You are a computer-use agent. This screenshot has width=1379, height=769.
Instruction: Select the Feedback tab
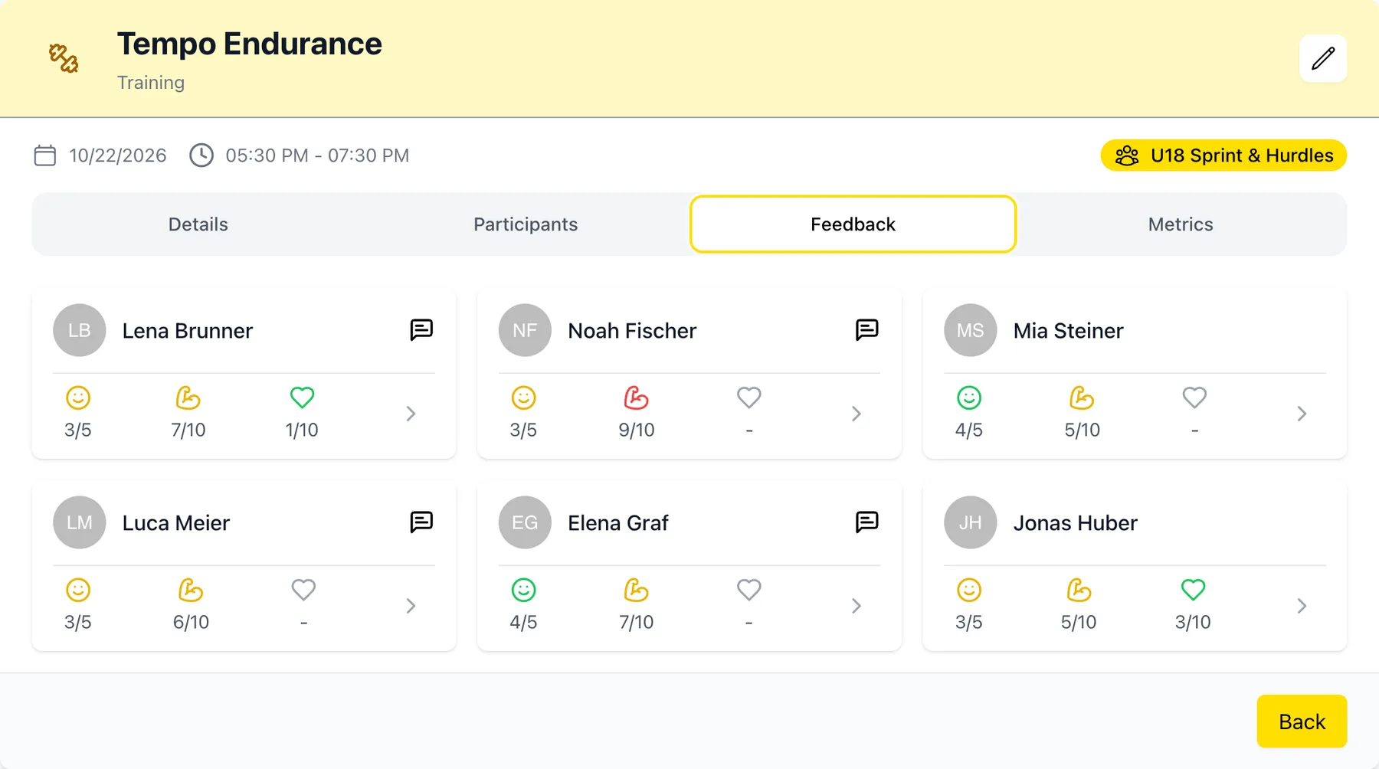pos(853,224)
